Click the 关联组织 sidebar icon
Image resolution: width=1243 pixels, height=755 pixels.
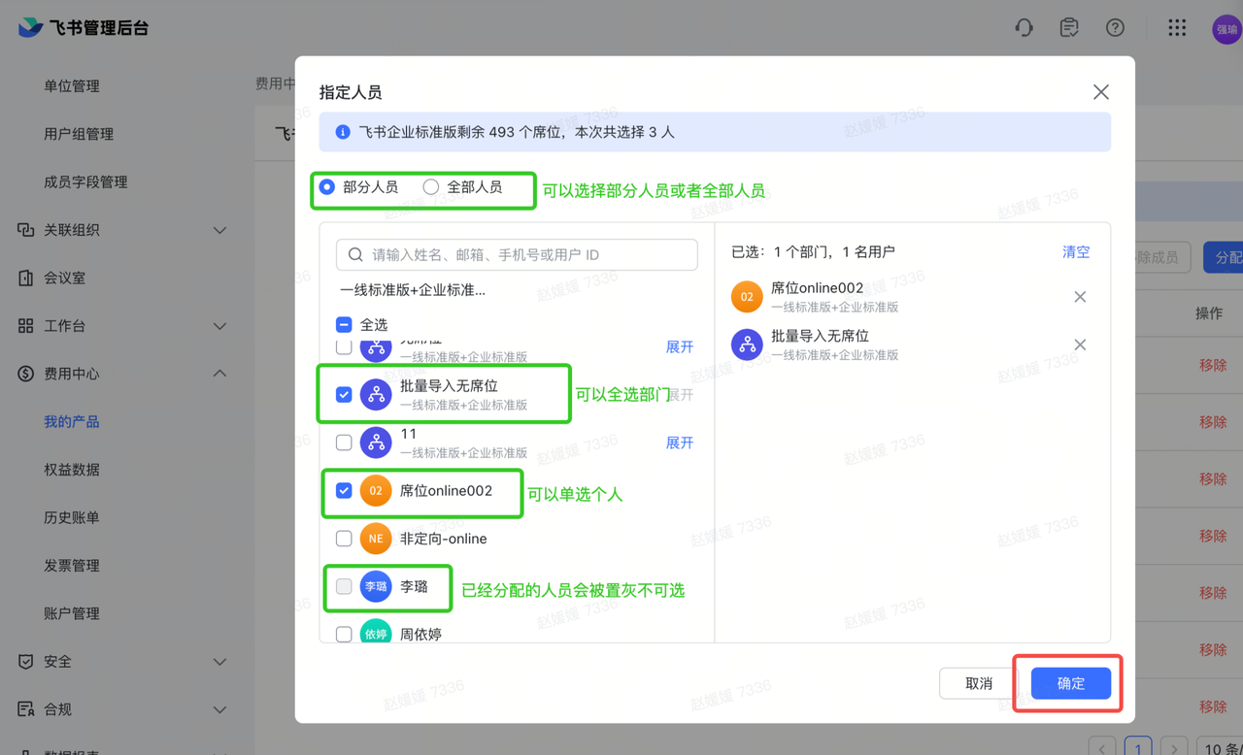click(26, 230)
